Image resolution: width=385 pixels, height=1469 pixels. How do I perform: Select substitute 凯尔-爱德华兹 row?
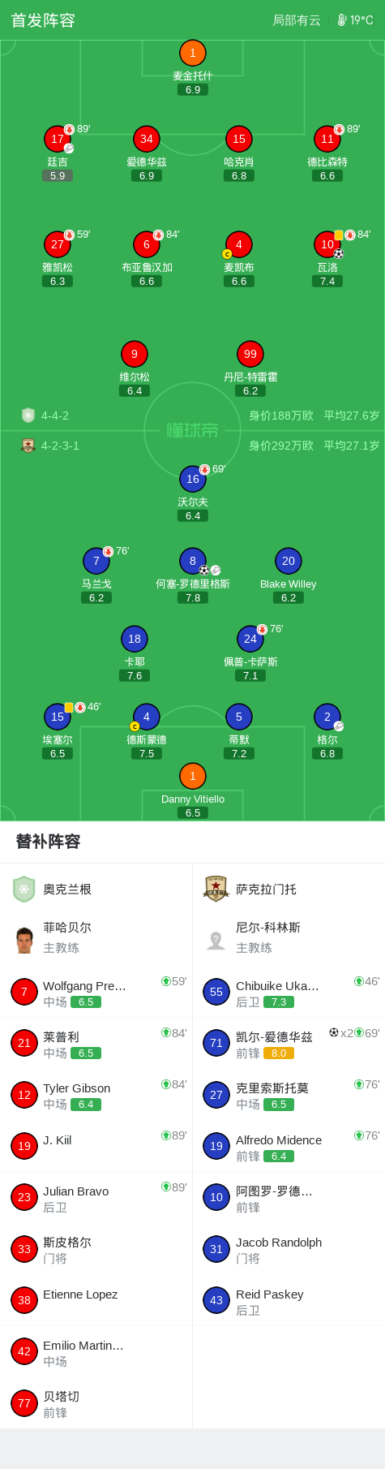(x=289, y=1044)
